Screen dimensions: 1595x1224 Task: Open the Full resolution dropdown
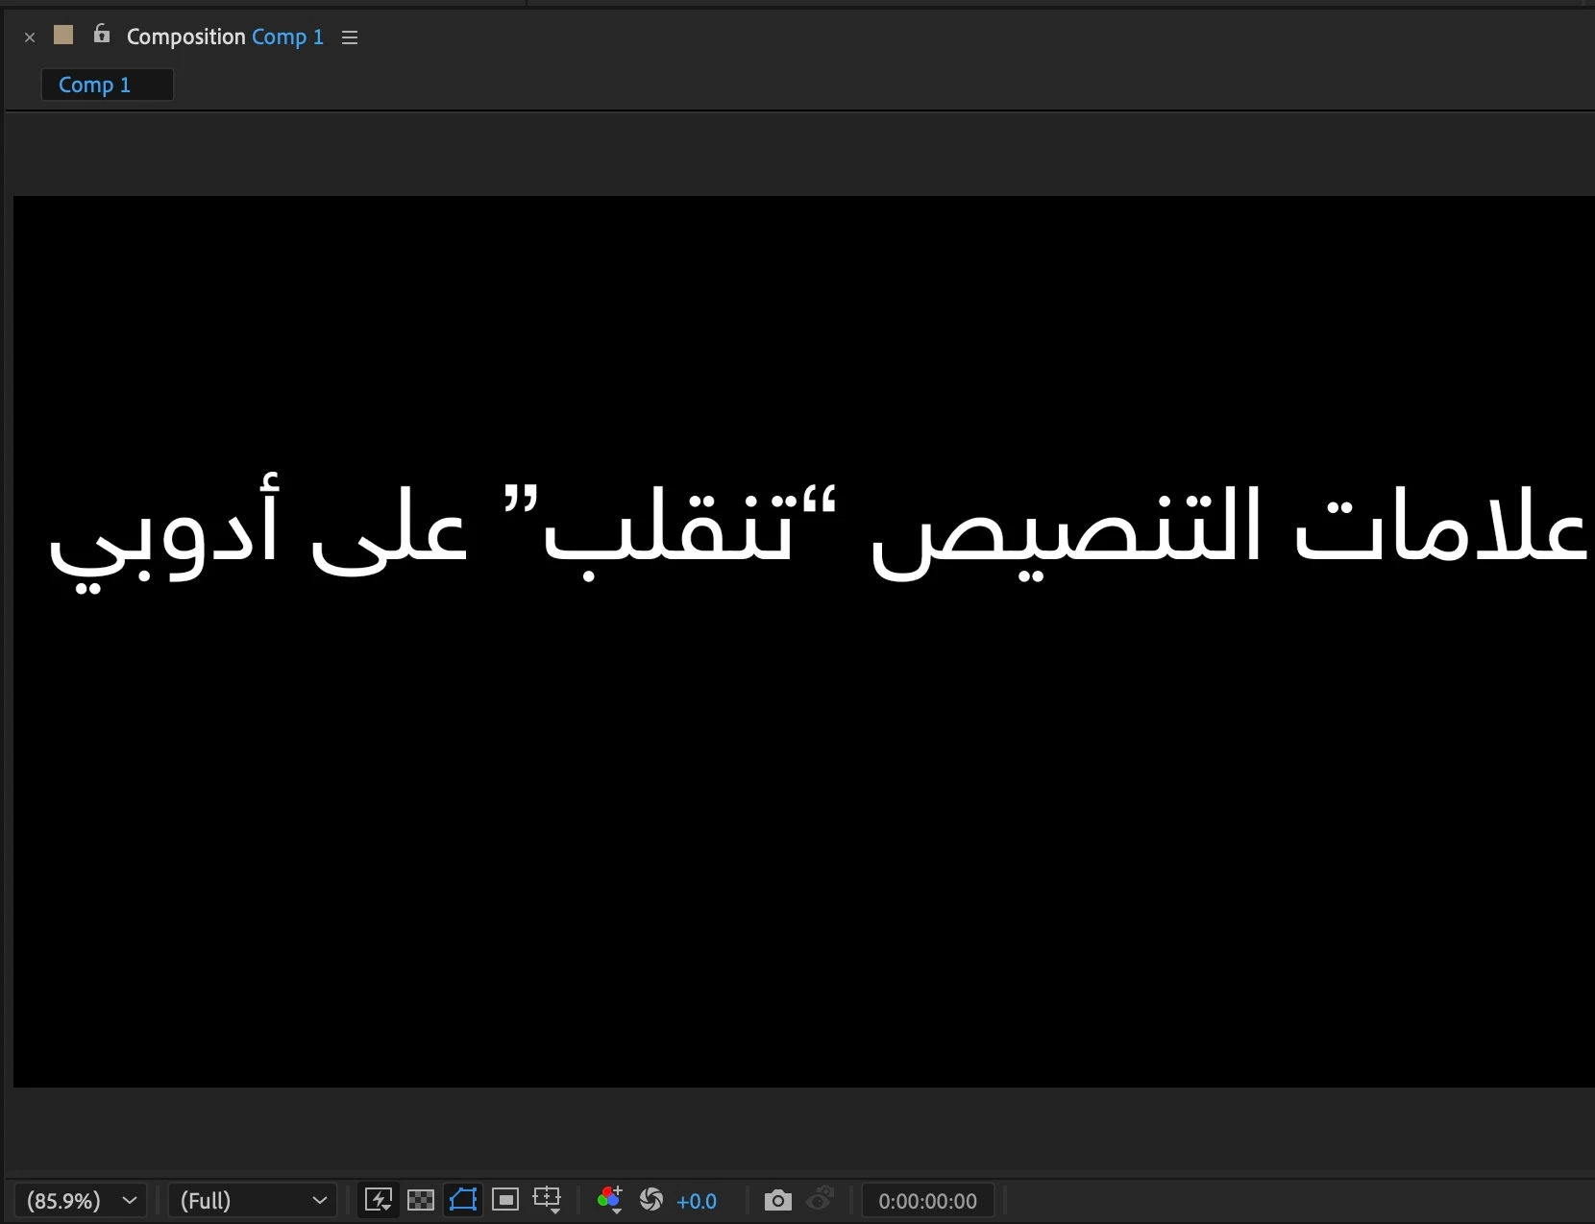point(253,1201)
